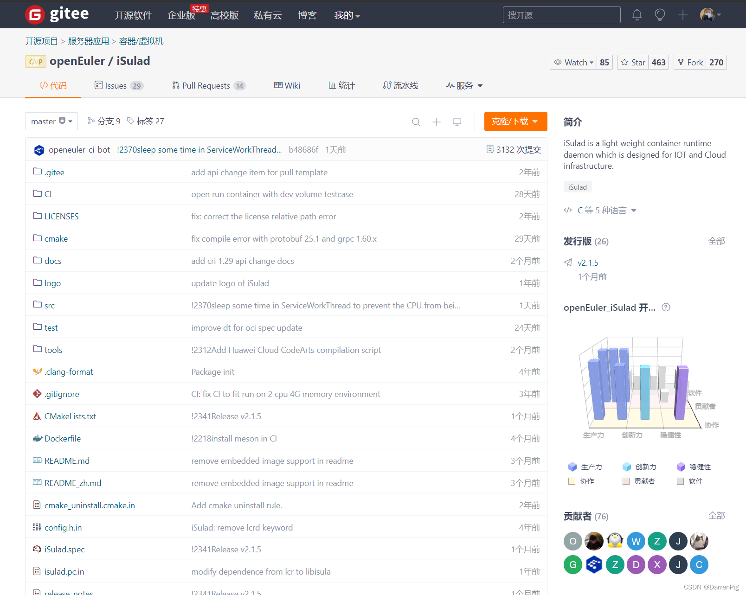Click the iSulad topic tag
The height and width of the screenshot is (595, 746).
(578, 187)
